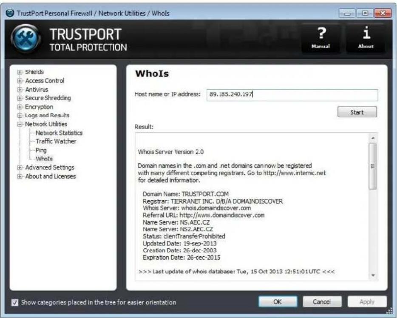Image resolution: width=397 pixels, height=318 pixels.
Task: Expand the Shields tree node
Action: [x=20, y=72]
